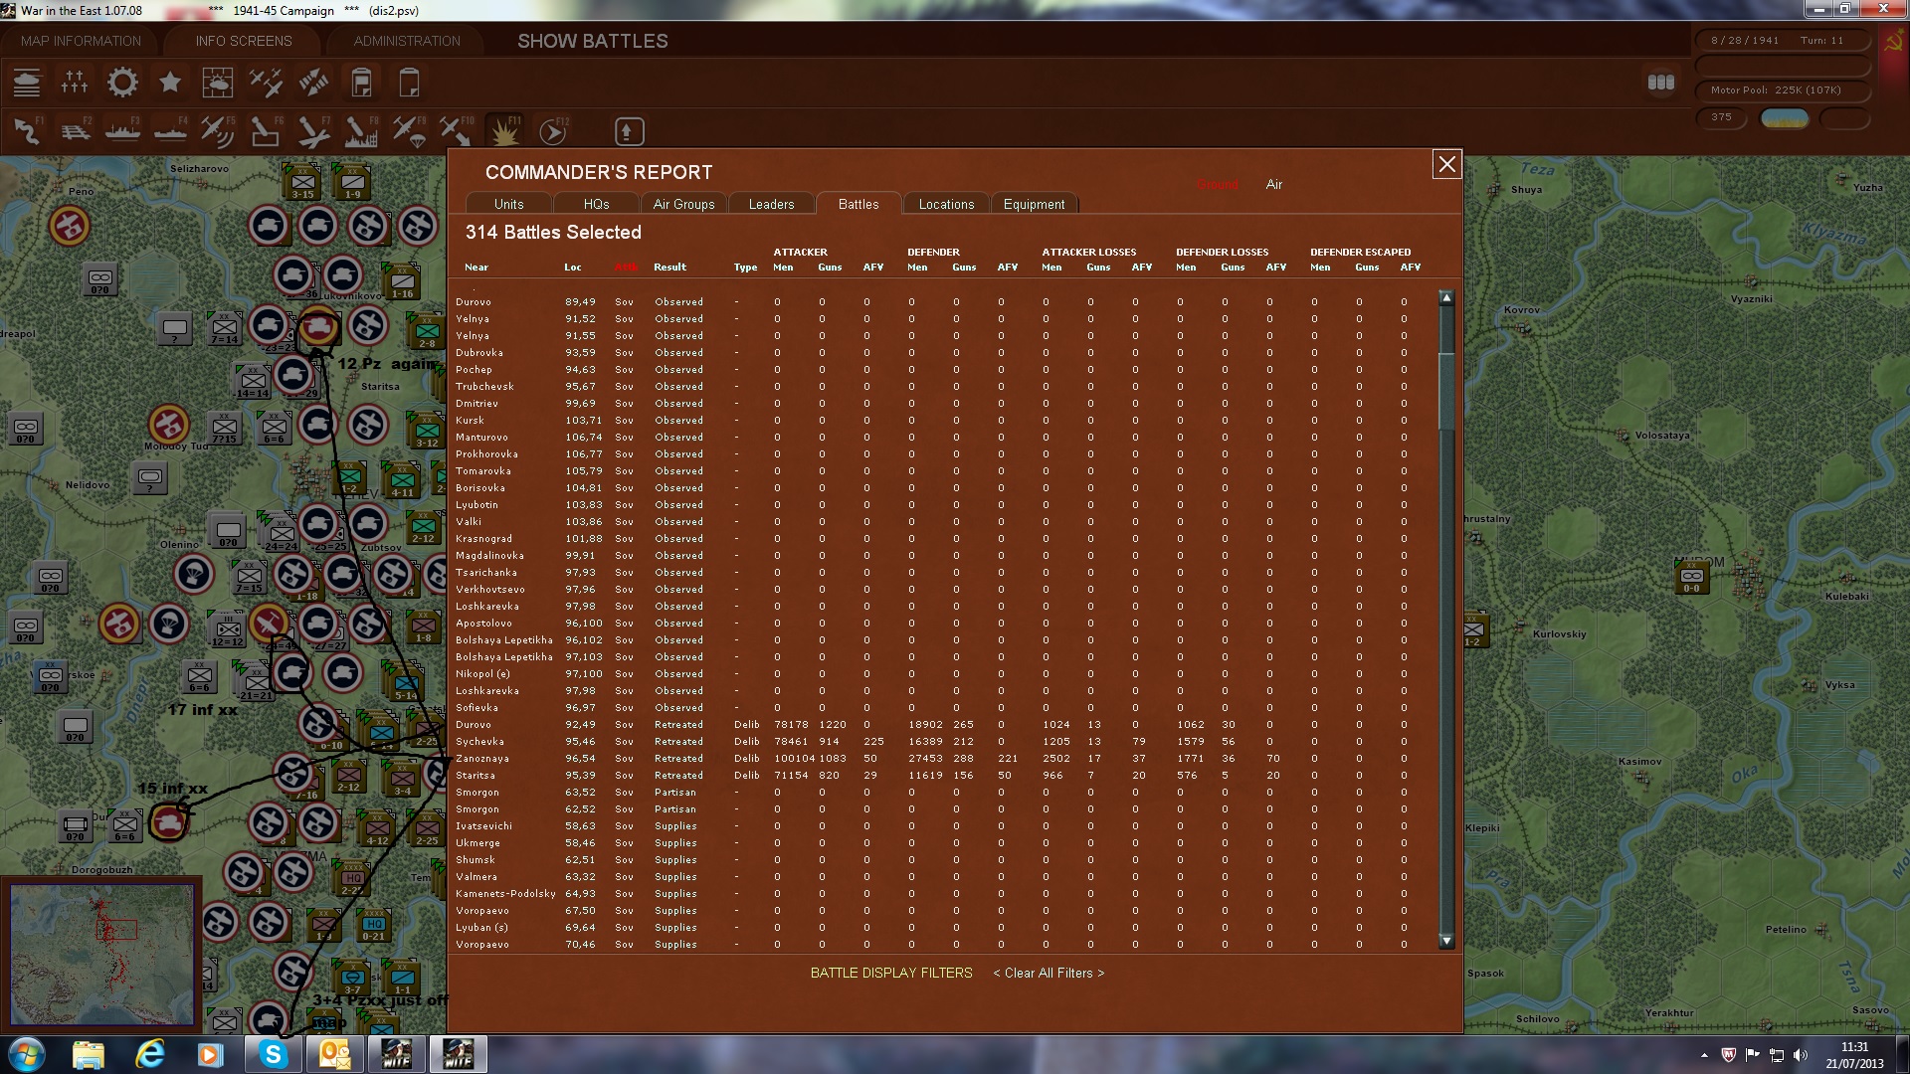This screenshot has width=1910, height=1074.
Task: Open Internet Explorer from taskbar
Action: (x=150, y=1054)
